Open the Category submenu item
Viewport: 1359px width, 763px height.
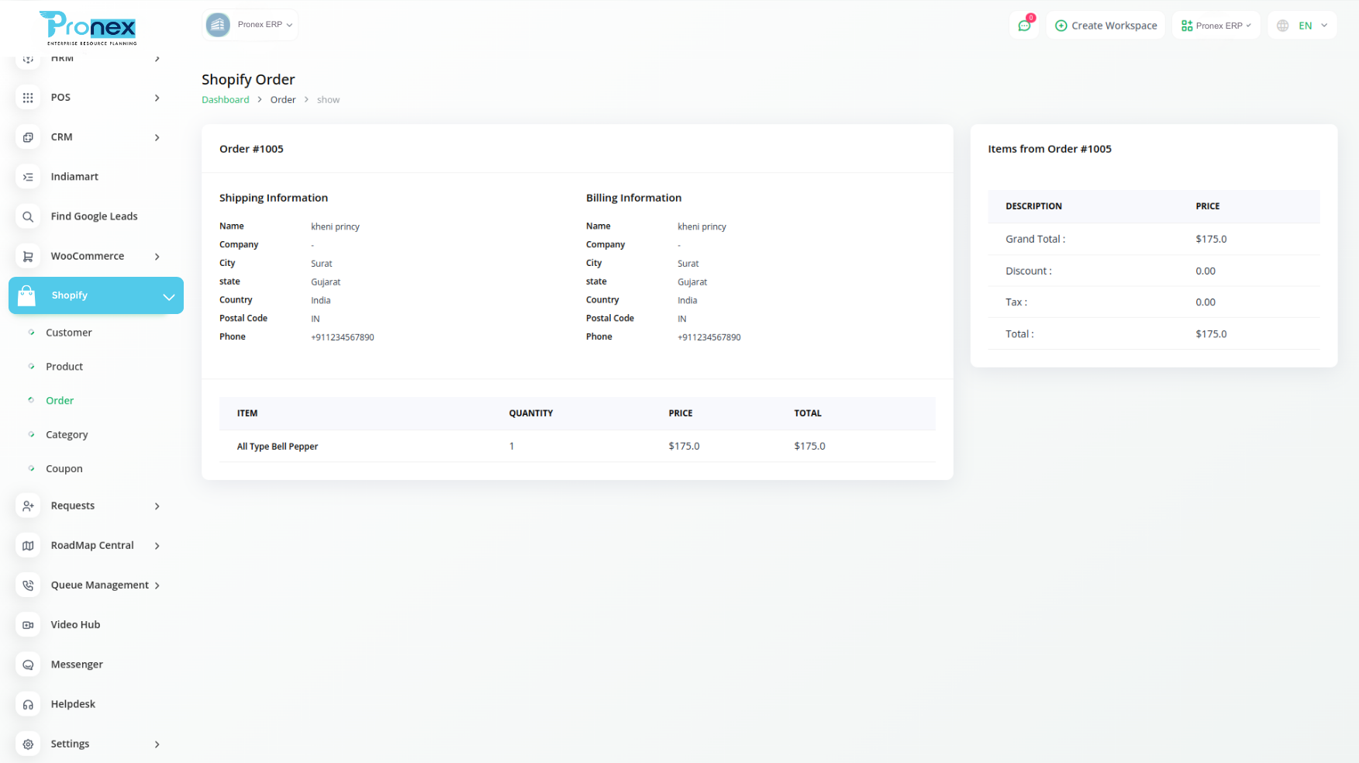[x=67, y=435]
